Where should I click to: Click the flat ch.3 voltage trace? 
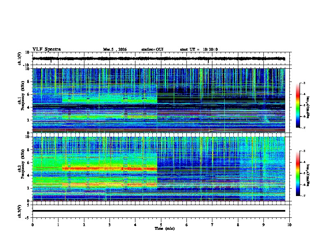pos(158,211)
